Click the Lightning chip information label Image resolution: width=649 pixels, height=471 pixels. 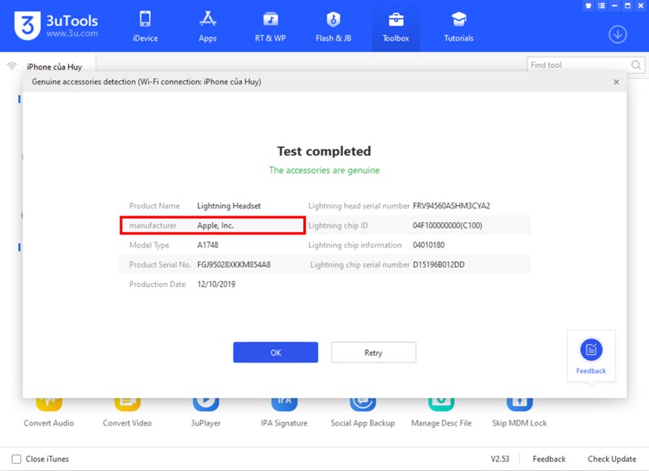point(355,245)
